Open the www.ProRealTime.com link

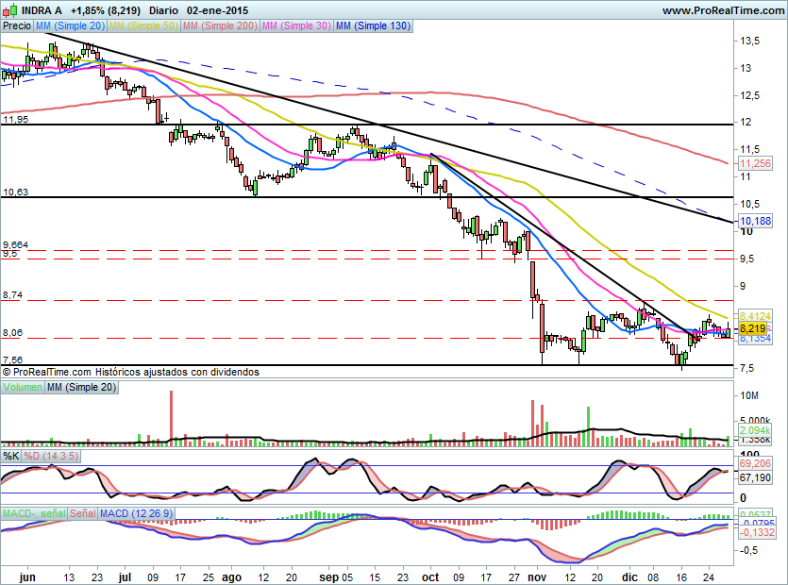point(723,9)
